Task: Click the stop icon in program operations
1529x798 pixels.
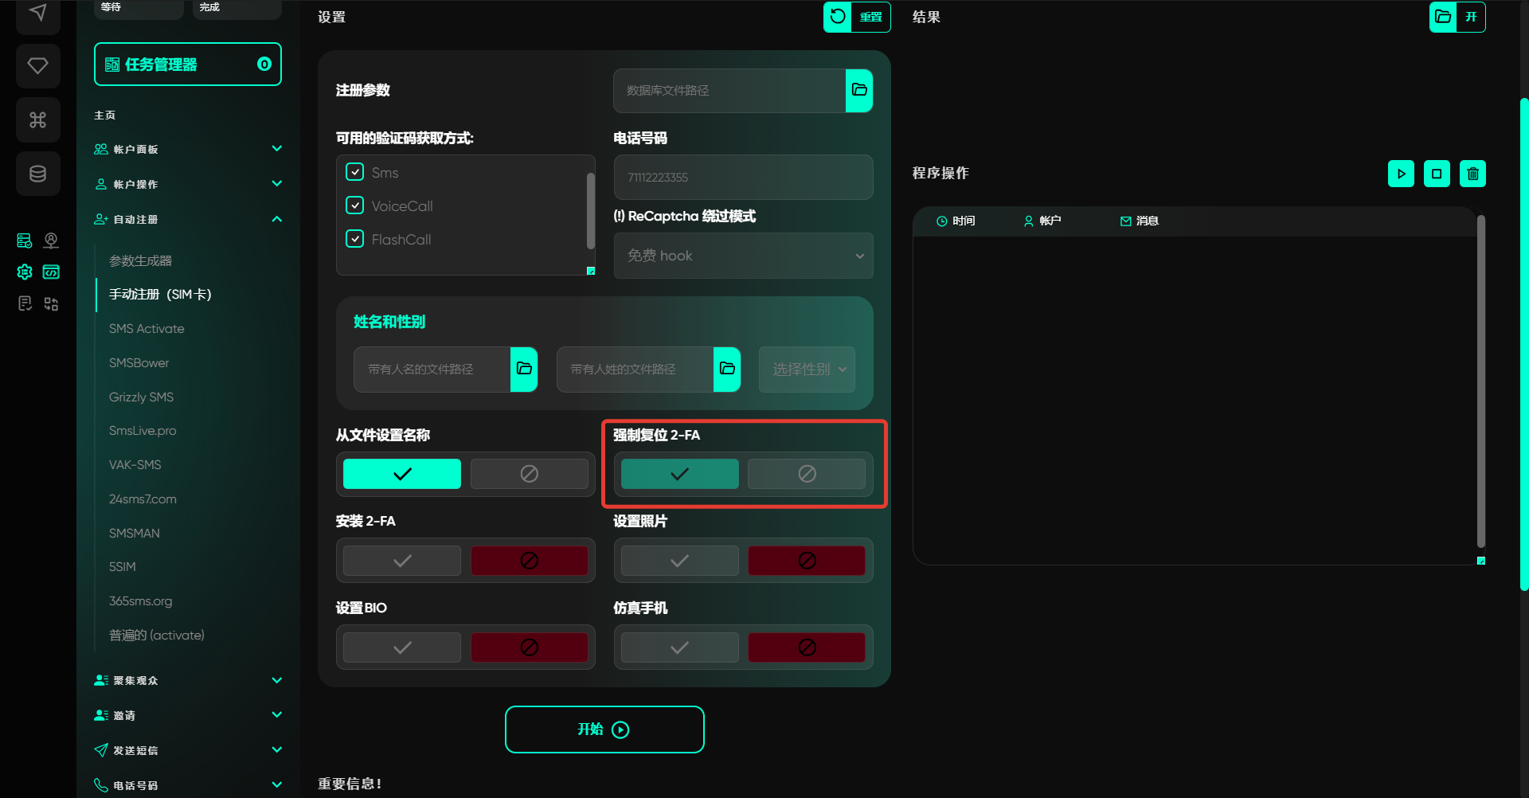Action: pyautogui.click(x=1436, y=174)
